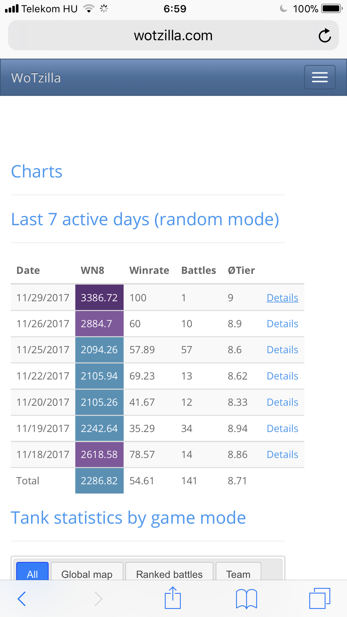Switch to the Global map tab

point(87,571)
